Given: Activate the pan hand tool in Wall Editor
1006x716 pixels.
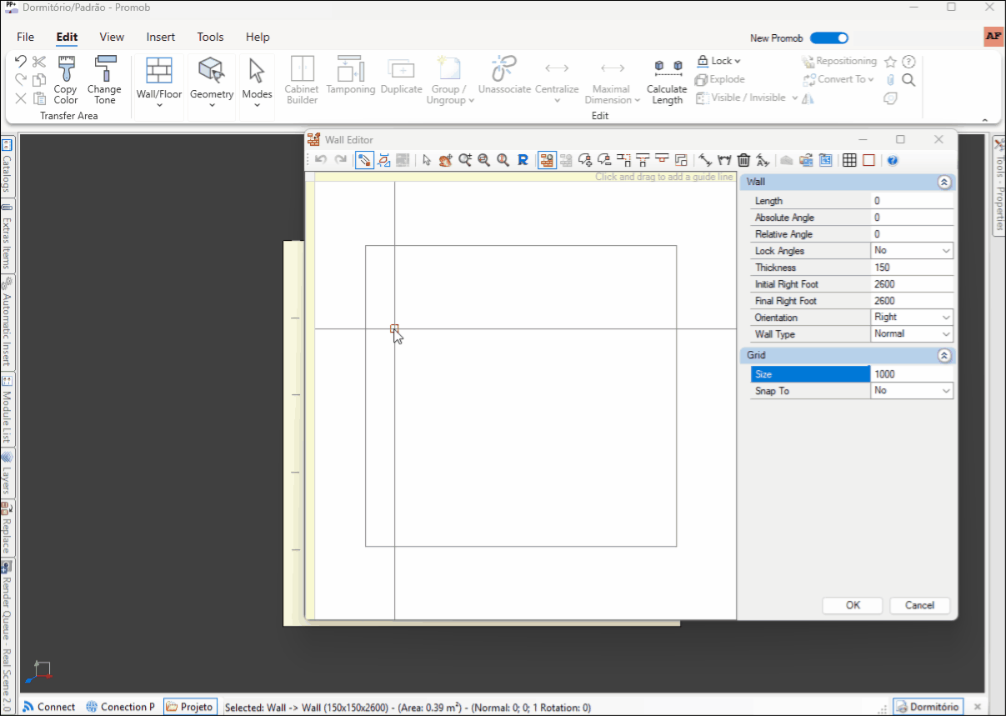Looking at the screenshot, I should 445,160.
